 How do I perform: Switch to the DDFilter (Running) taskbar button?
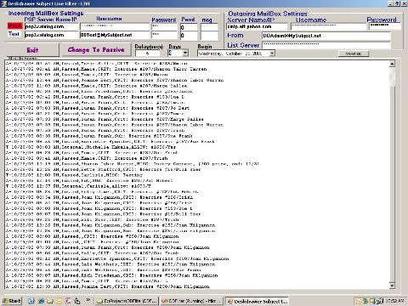pyautogui.click(x=192, y=301)
